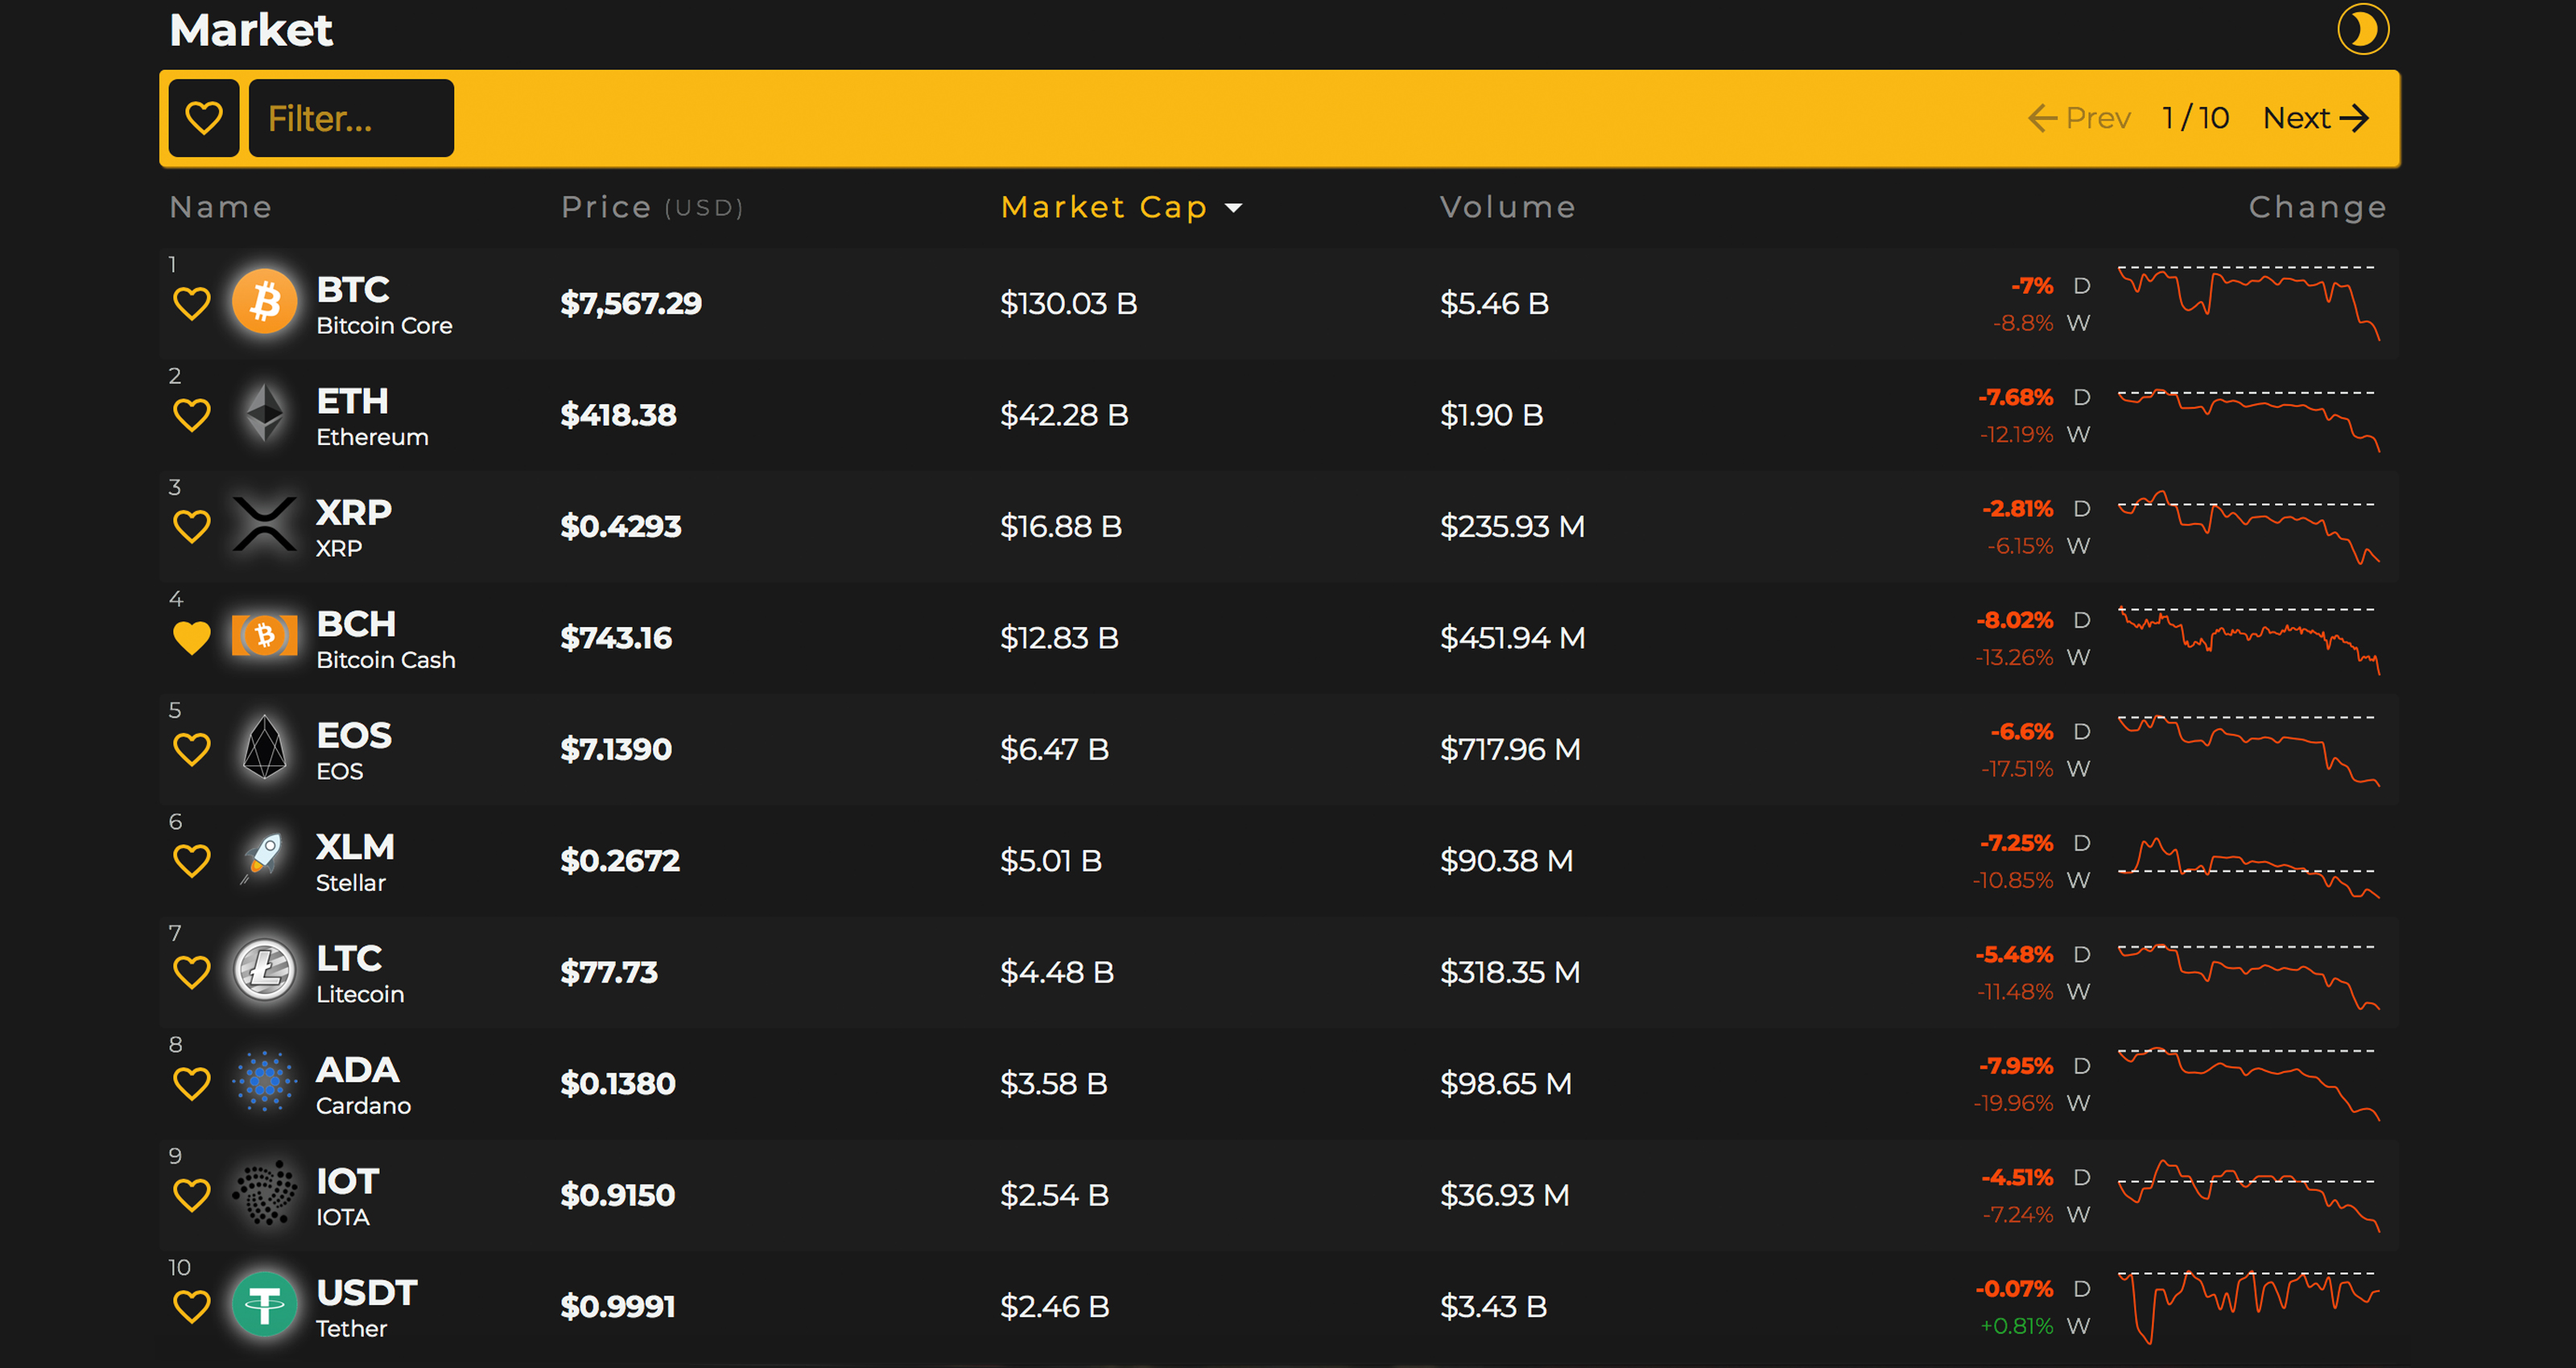Open the ETH price sparkline chart
The width and height of the screenshot is (2576, 1368).
click(x=2248, y=419)
